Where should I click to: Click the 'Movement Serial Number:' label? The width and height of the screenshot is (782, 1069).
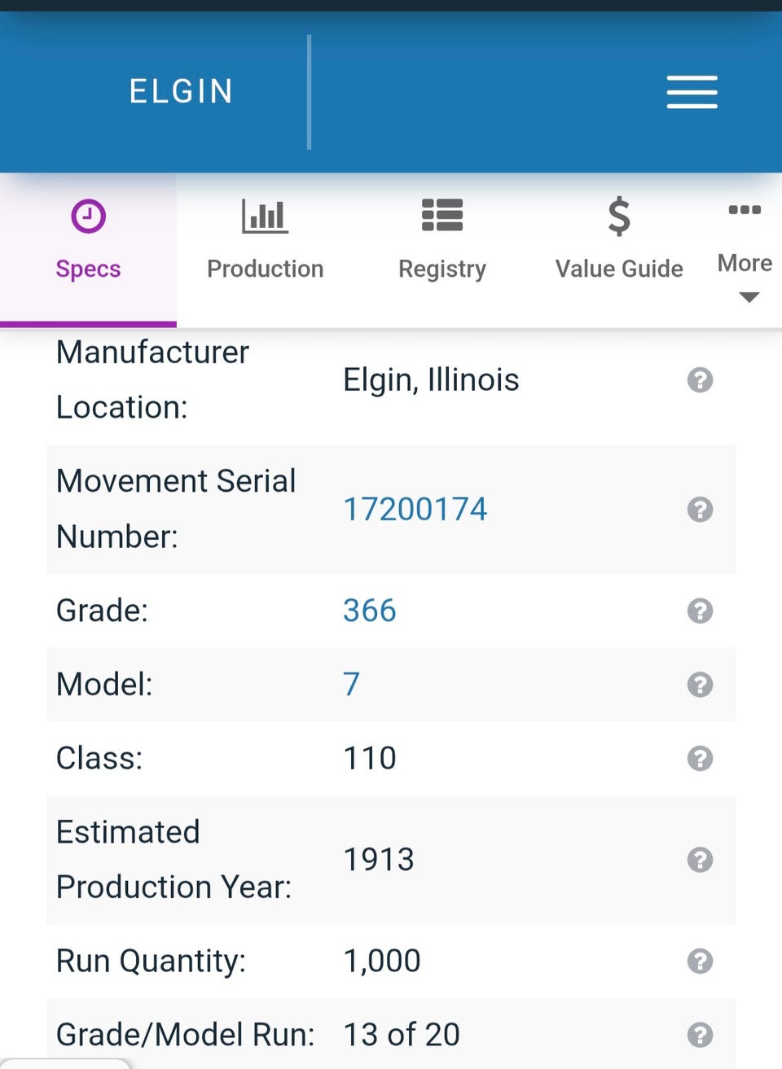176,510
